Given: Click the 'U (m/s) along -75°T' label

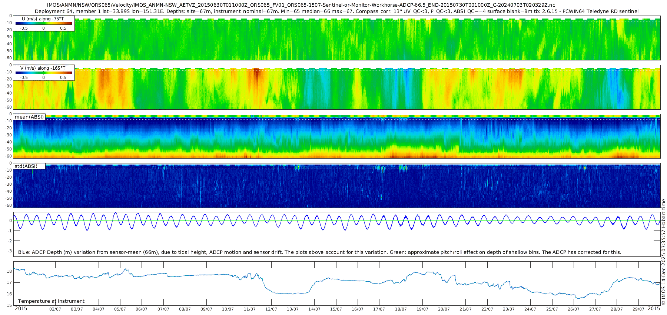Looking at the screenshot, I should coord(43,19).
